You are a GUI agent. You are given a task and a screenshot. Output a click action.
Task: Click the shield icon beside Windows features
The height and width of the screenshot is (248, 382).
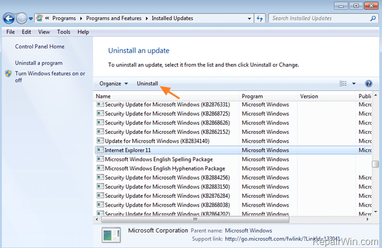tap(8, 74)
